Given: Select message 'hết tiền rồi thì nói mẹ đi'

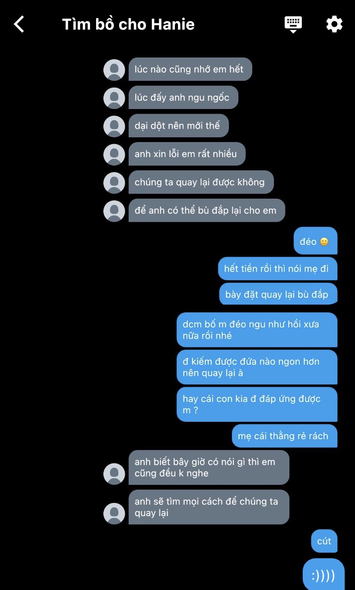Looking at the screenshot, I should coord(278,269).
